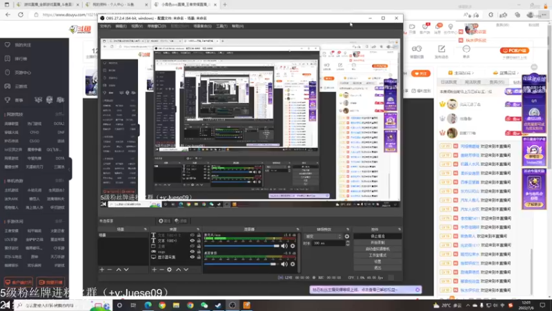552x311 pixels.
Task: Toggle lock on 显示器采集 source
Action: pyautogui.click(x=199, y=257)
